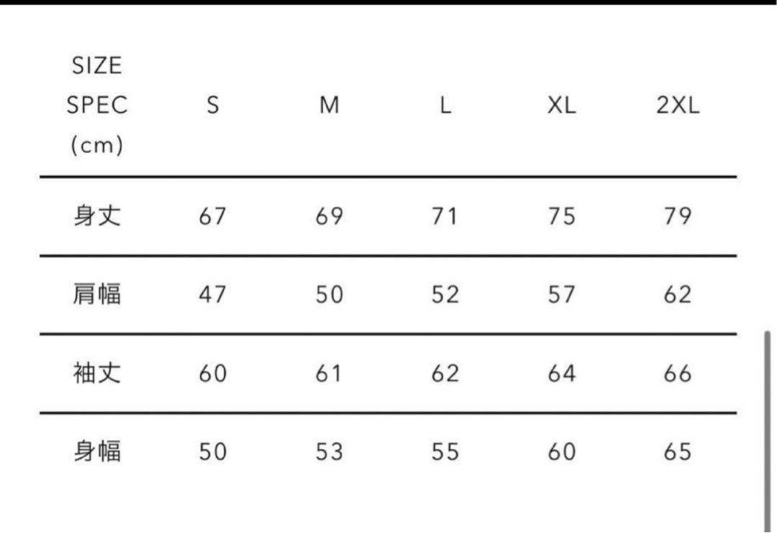This screenshot has width=777, height=533.
Task: Click the 身幅 row label
Action: pyautogui.click(x=97, y=451)
